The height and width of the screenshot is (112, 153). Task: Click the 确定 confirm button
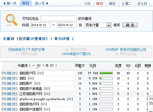click(x=130, y=25)
